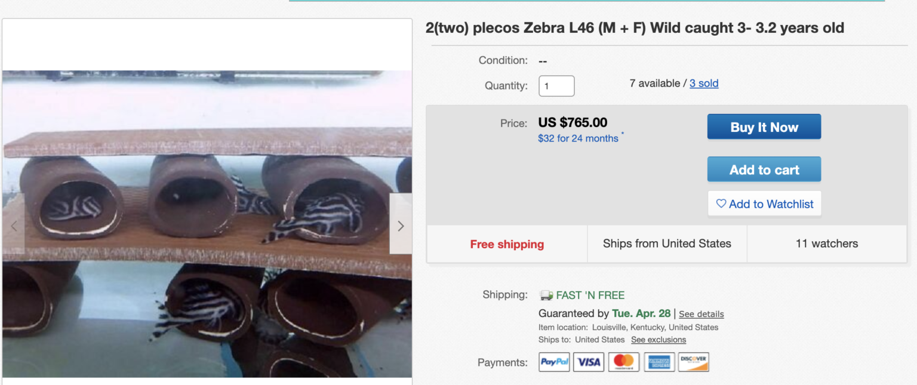917x385 pixels.
Task: Open the $32 for 24 months financing link
Action: (x=578, y=138)
